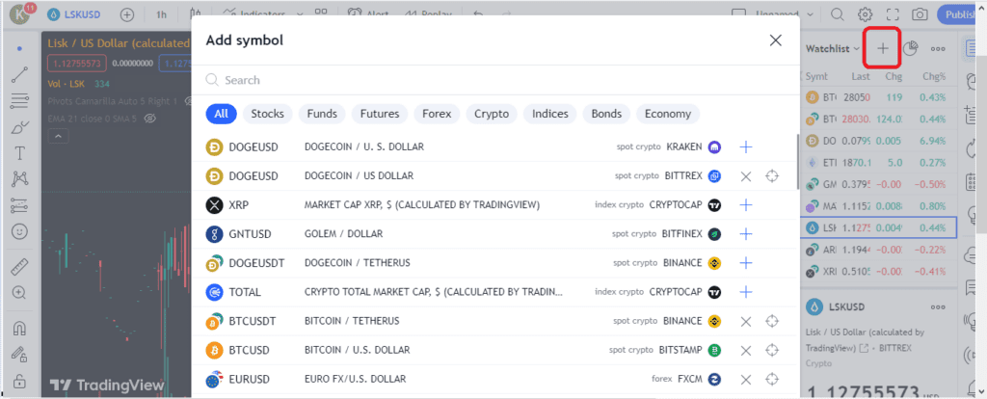Collapse the indicator legend chevron

pos(57,137)
